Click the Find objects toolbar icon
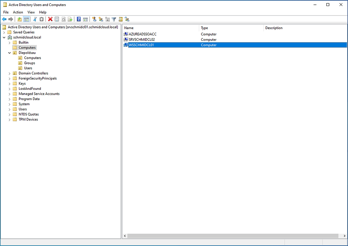The height and width of the screenshot is (246, 348). pyautogui.click(x=120, y=19)
